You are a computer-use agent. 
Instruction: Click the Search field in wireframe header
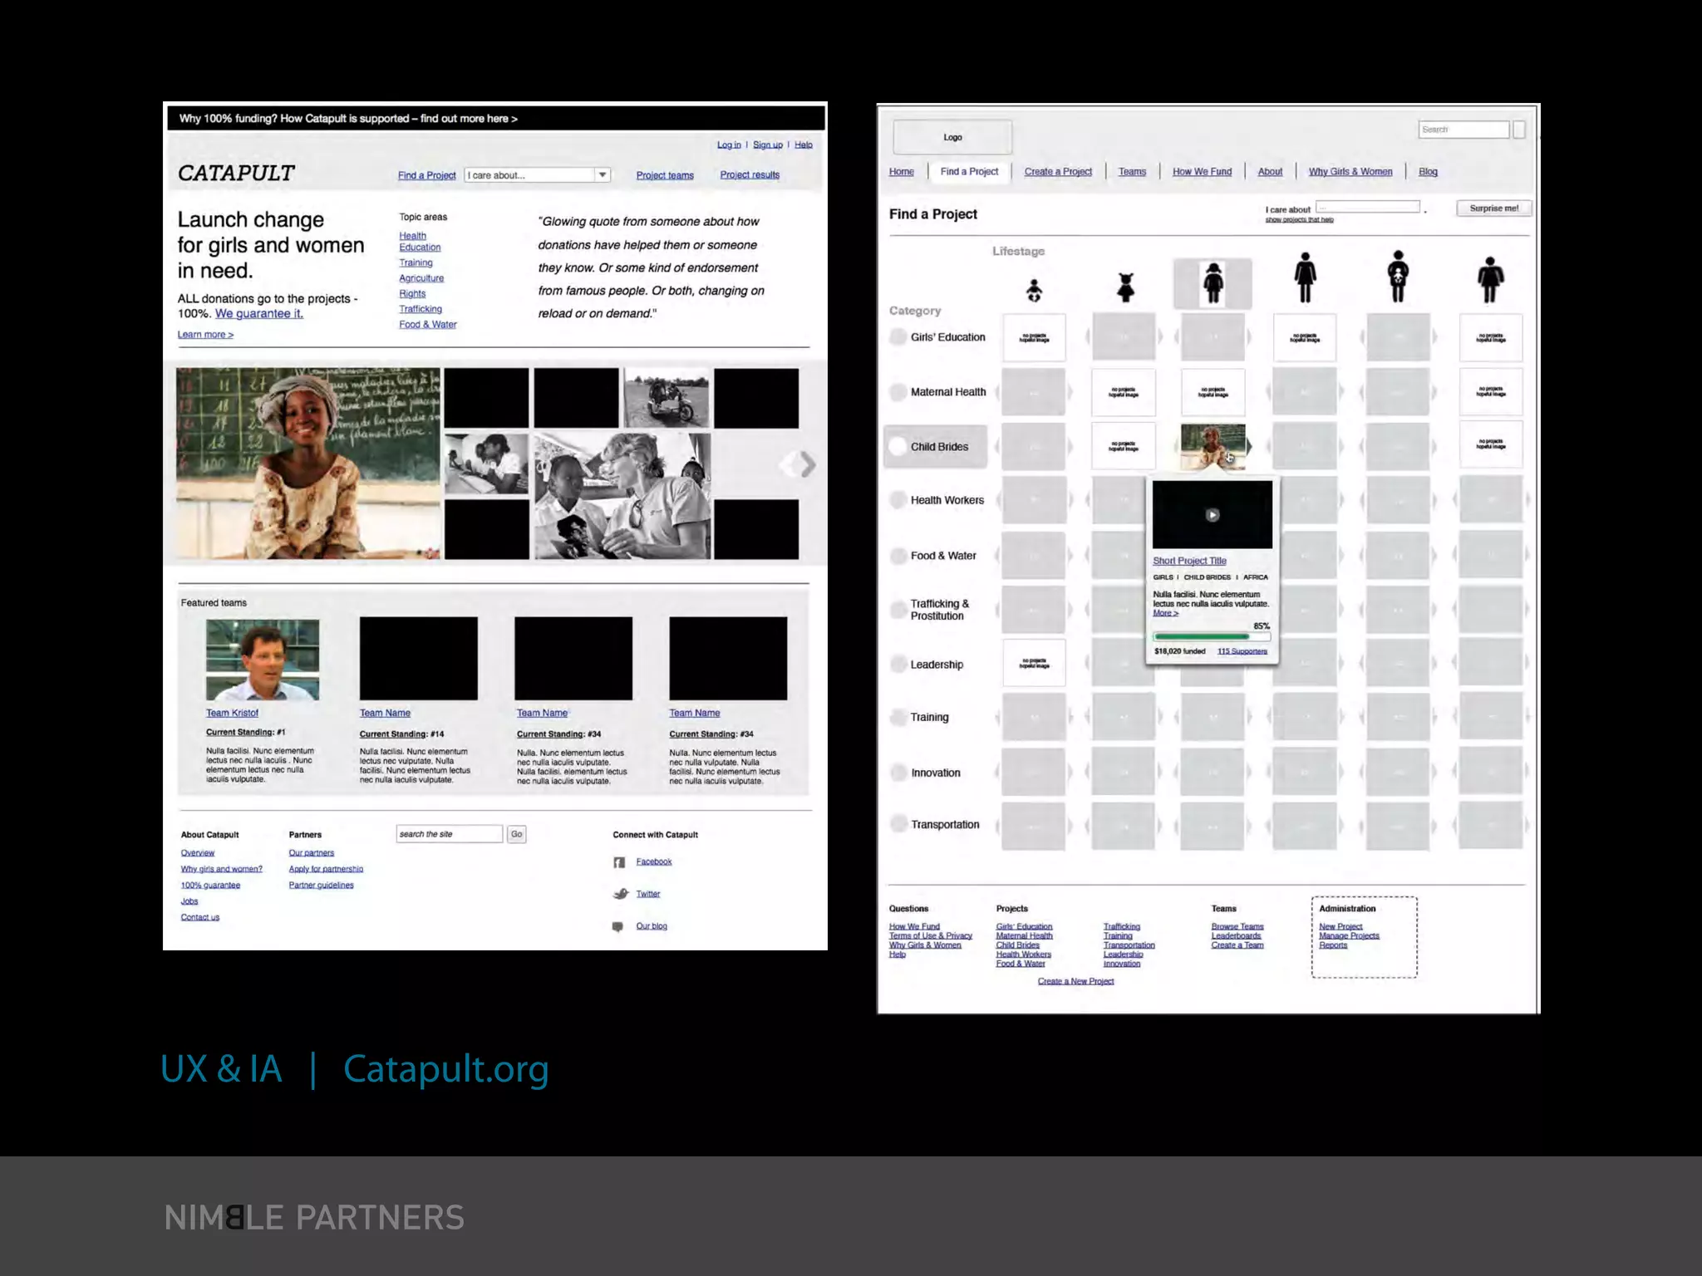(x=1463, y=130)
